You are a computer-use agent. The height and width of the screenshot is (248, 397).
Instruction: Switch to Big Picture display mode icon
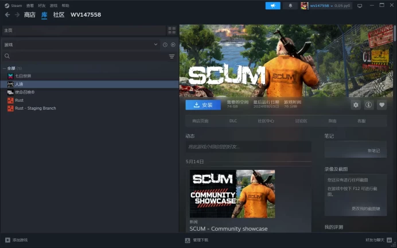360,6
